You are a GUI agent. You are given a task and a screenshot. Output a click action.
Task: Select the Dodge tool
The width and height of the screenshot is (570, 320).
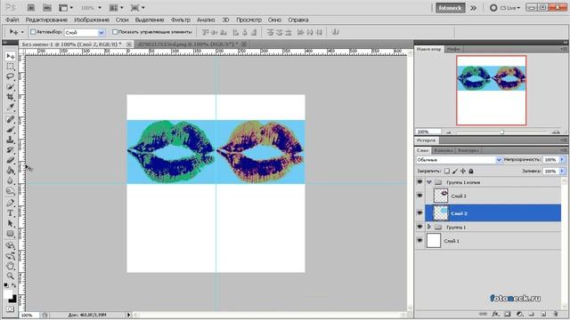click(x=10, y=190)
